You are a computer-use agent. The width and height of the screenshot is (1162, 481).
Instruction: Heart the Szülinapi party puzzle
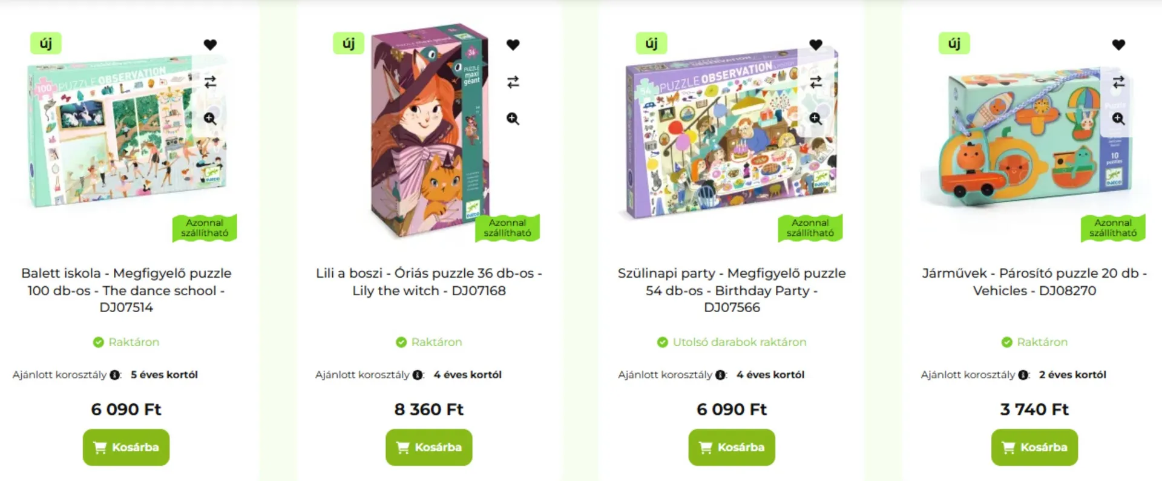point(816,45)
